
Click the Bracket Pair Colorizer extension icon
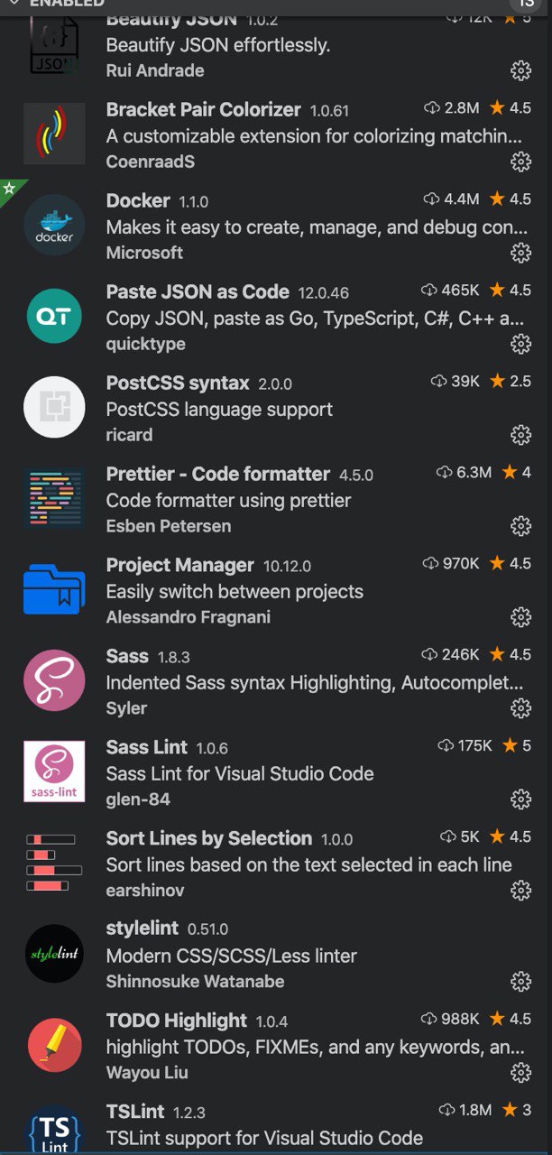[x=54, y=134]
